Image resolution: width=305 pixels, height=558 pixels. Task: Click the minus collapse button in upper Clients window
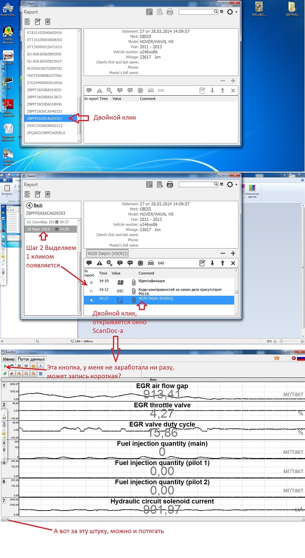(223, 81)
